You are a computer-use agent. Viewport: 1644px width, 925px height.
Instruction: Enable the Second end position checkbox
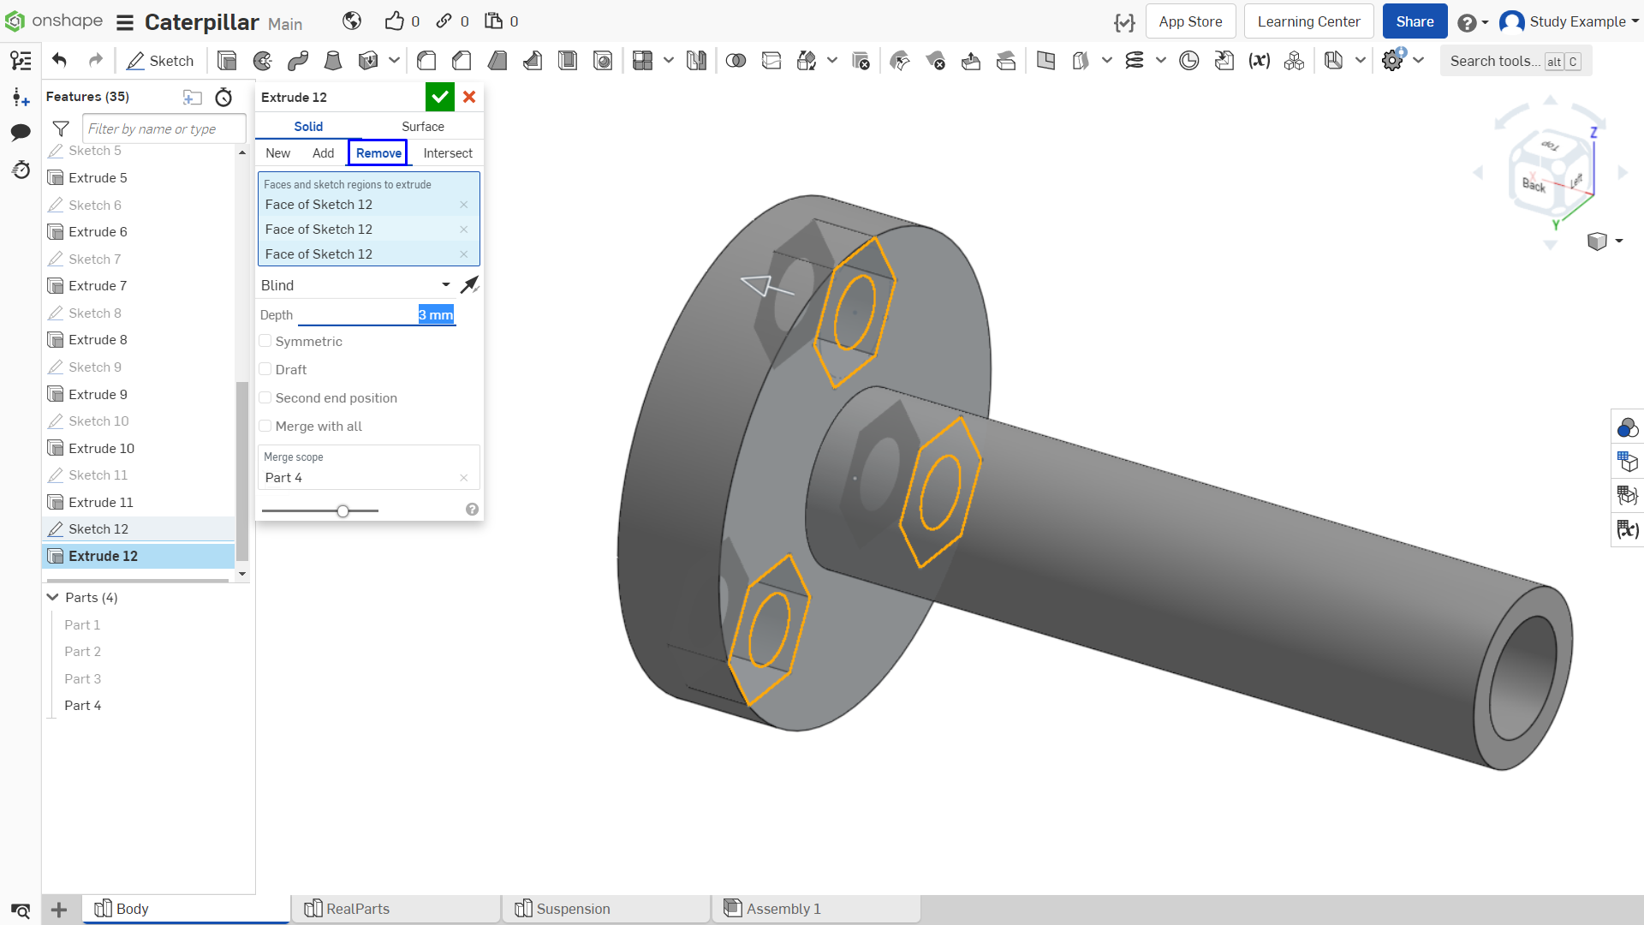click(x=265, y=397)
